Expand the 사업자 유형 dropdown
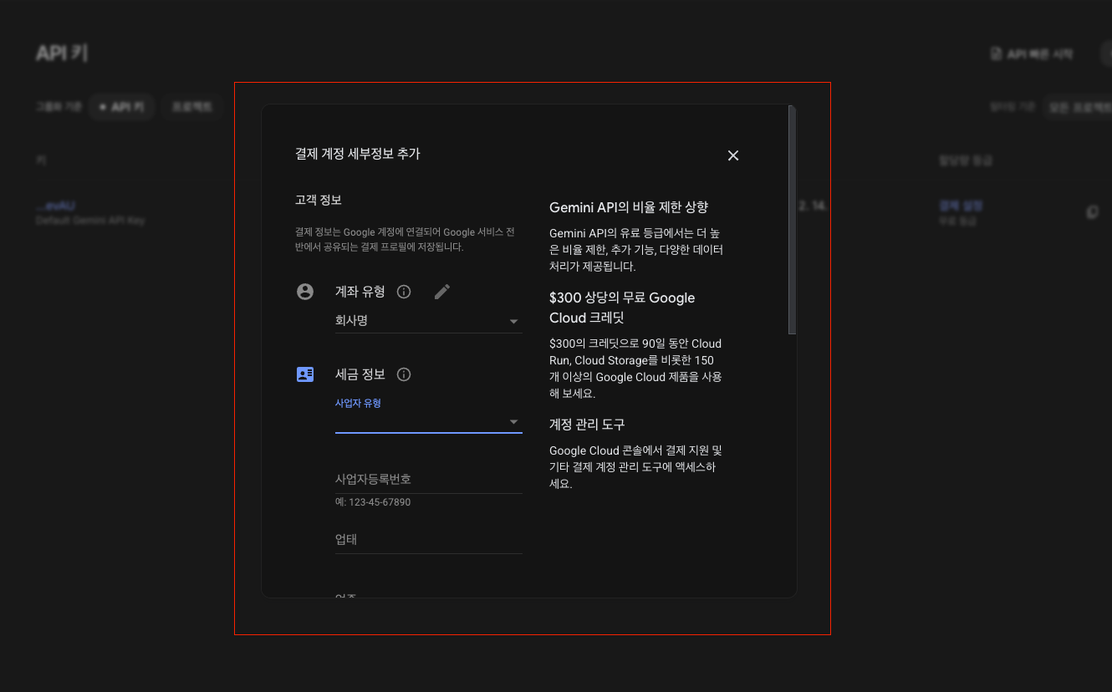The width and height of the screenshot is (1112, 692). click(429, 421)
